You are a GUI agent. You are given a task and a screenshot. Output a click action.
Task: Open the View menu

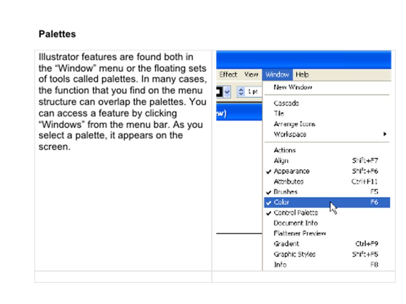pos(251,75)
